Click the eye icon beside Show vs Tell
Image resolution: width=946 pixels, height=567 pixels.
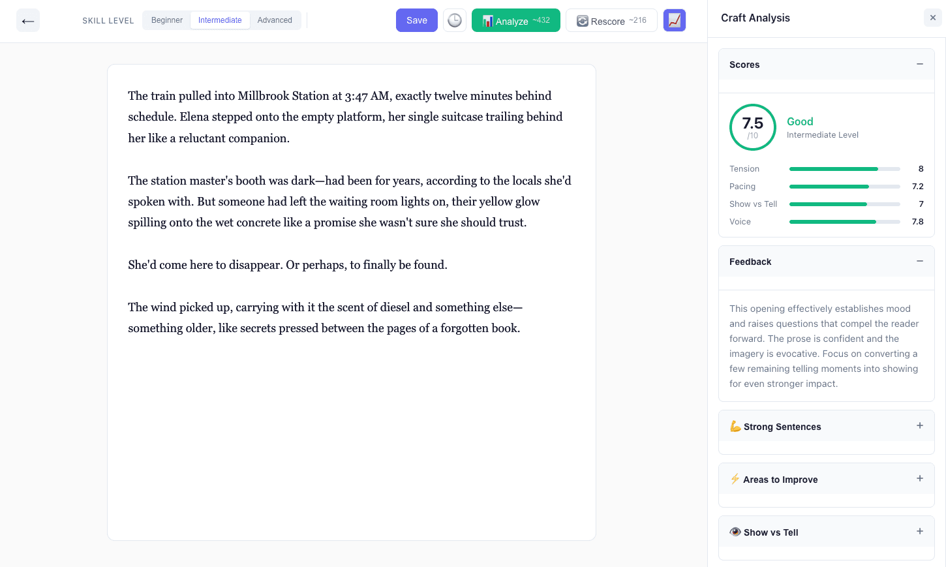coord(735,532)
